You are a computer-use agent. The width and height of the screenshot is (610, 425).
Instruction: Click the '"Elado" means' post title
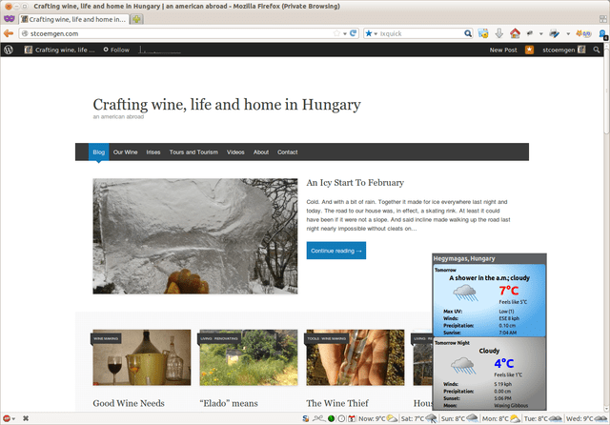tap(229, 403)
